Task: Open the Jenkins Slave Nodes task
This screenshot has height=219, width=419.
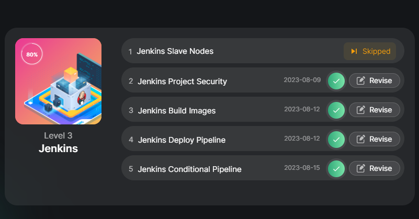Action: pyautogui.click(x=175, y=51)
